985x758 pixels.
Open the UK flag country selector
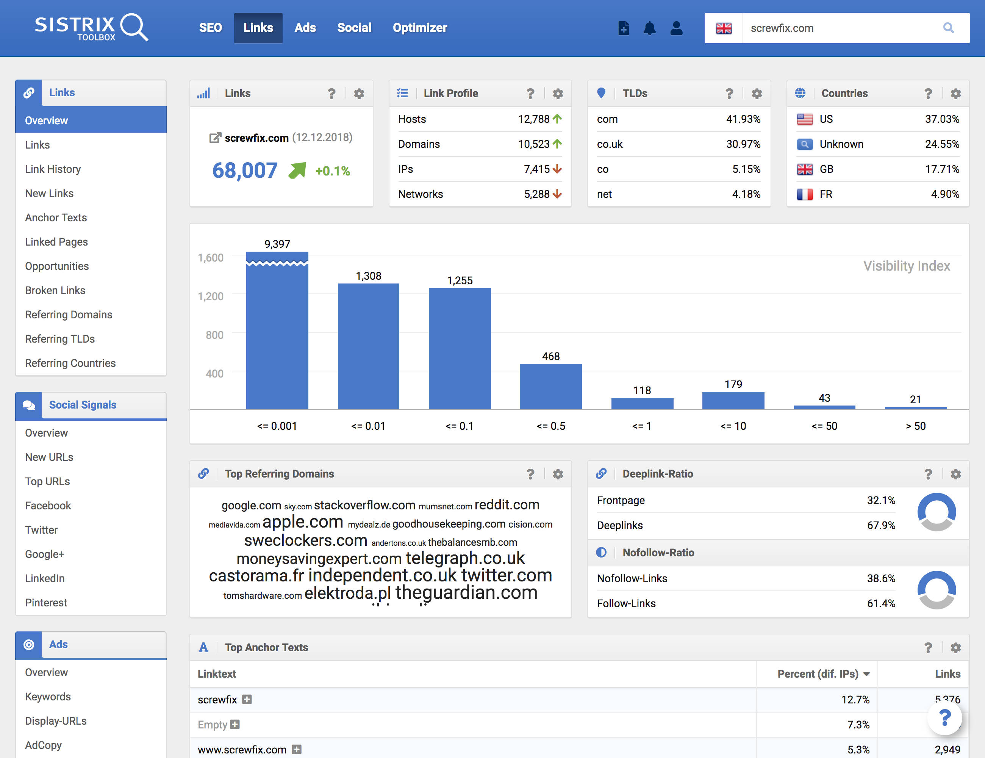coord(724,28)
